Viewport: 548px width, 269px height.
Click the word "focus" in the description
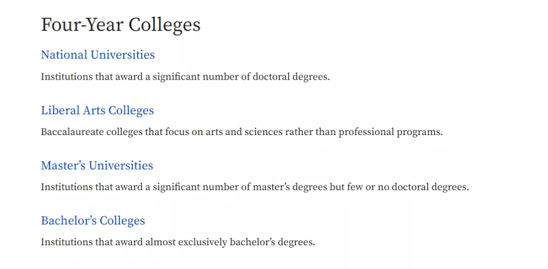click(178, 132)
